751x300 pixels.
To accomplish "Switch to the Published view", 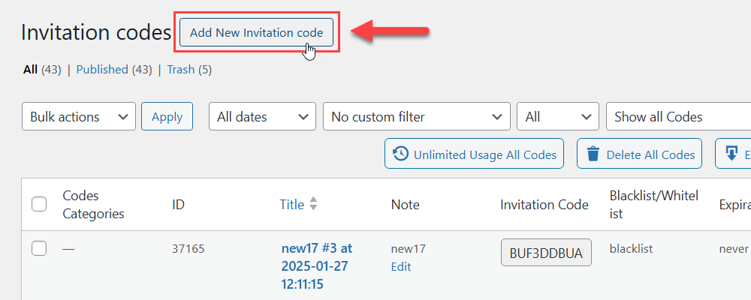I will (x=102, y=70).
